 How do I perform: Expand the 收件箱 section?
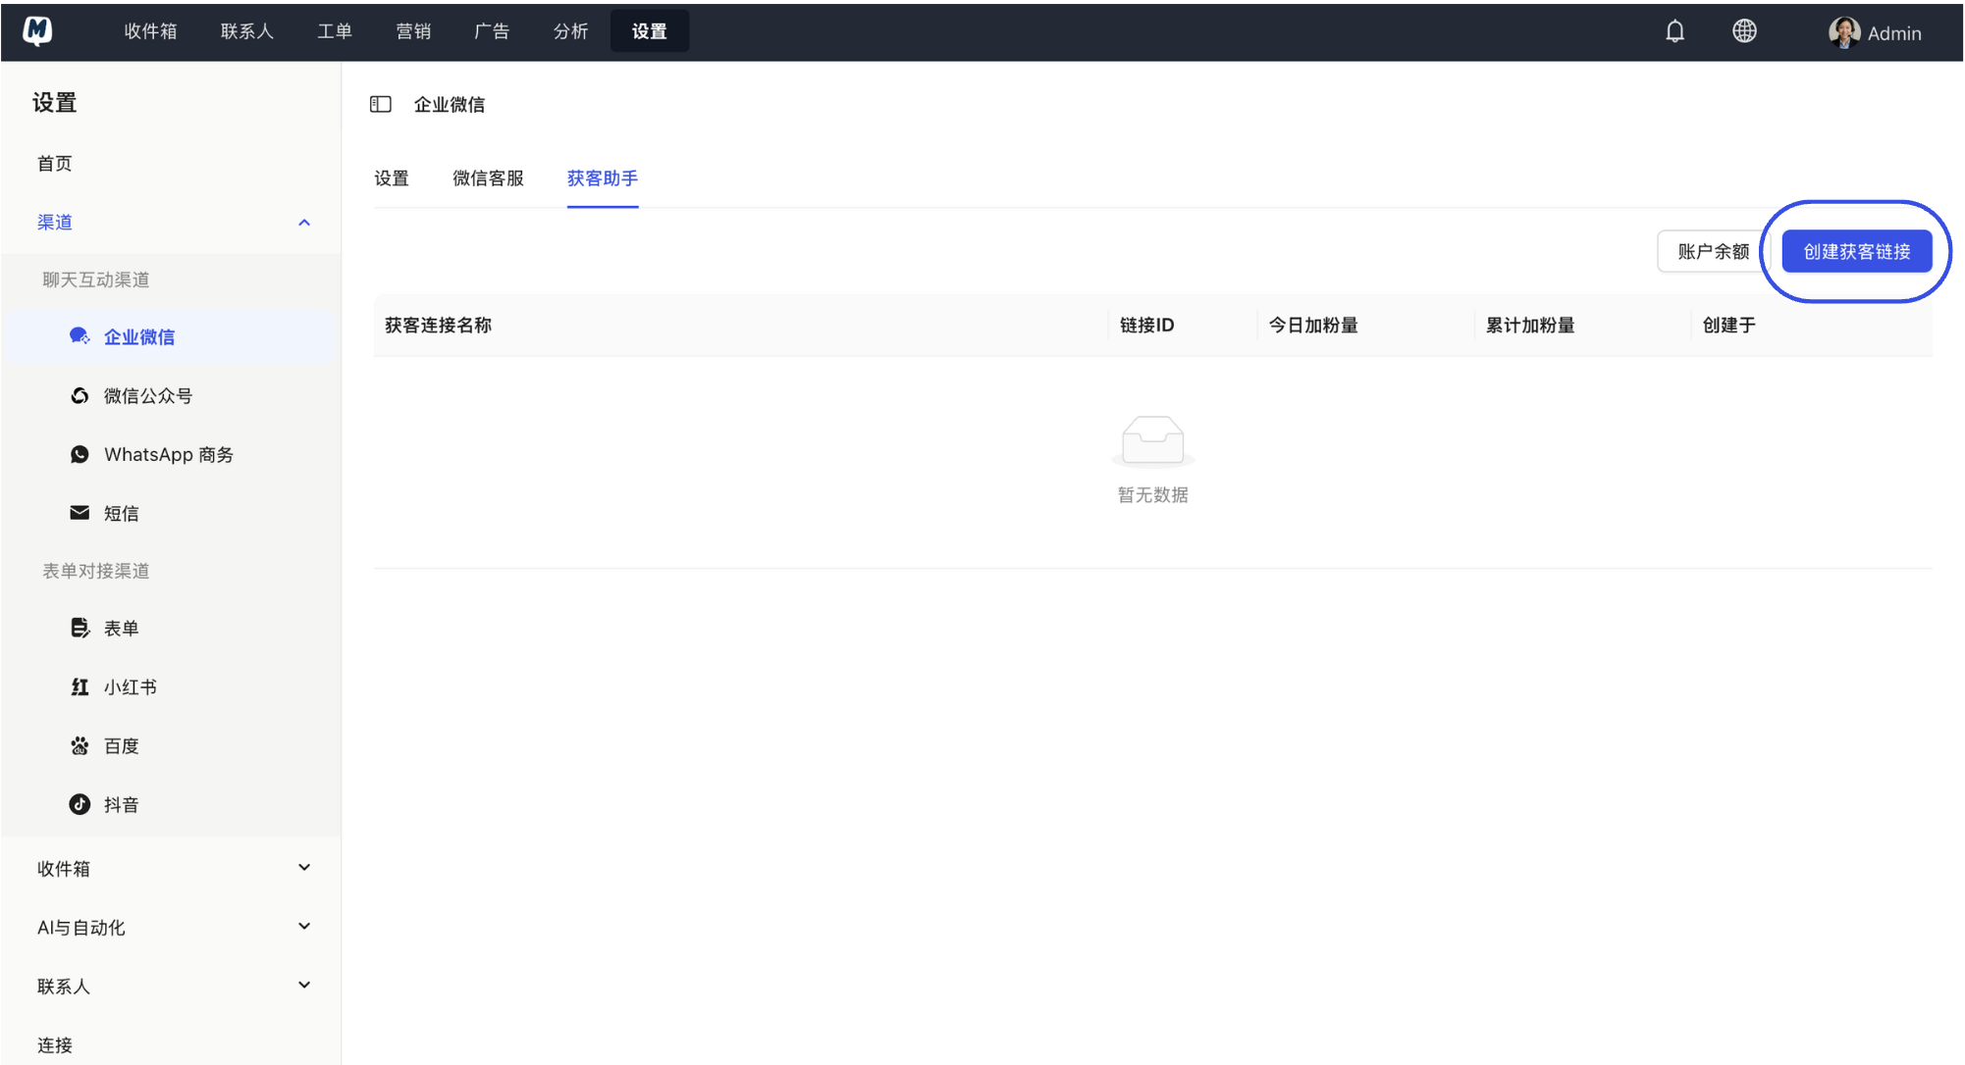[x=304, y=867]
